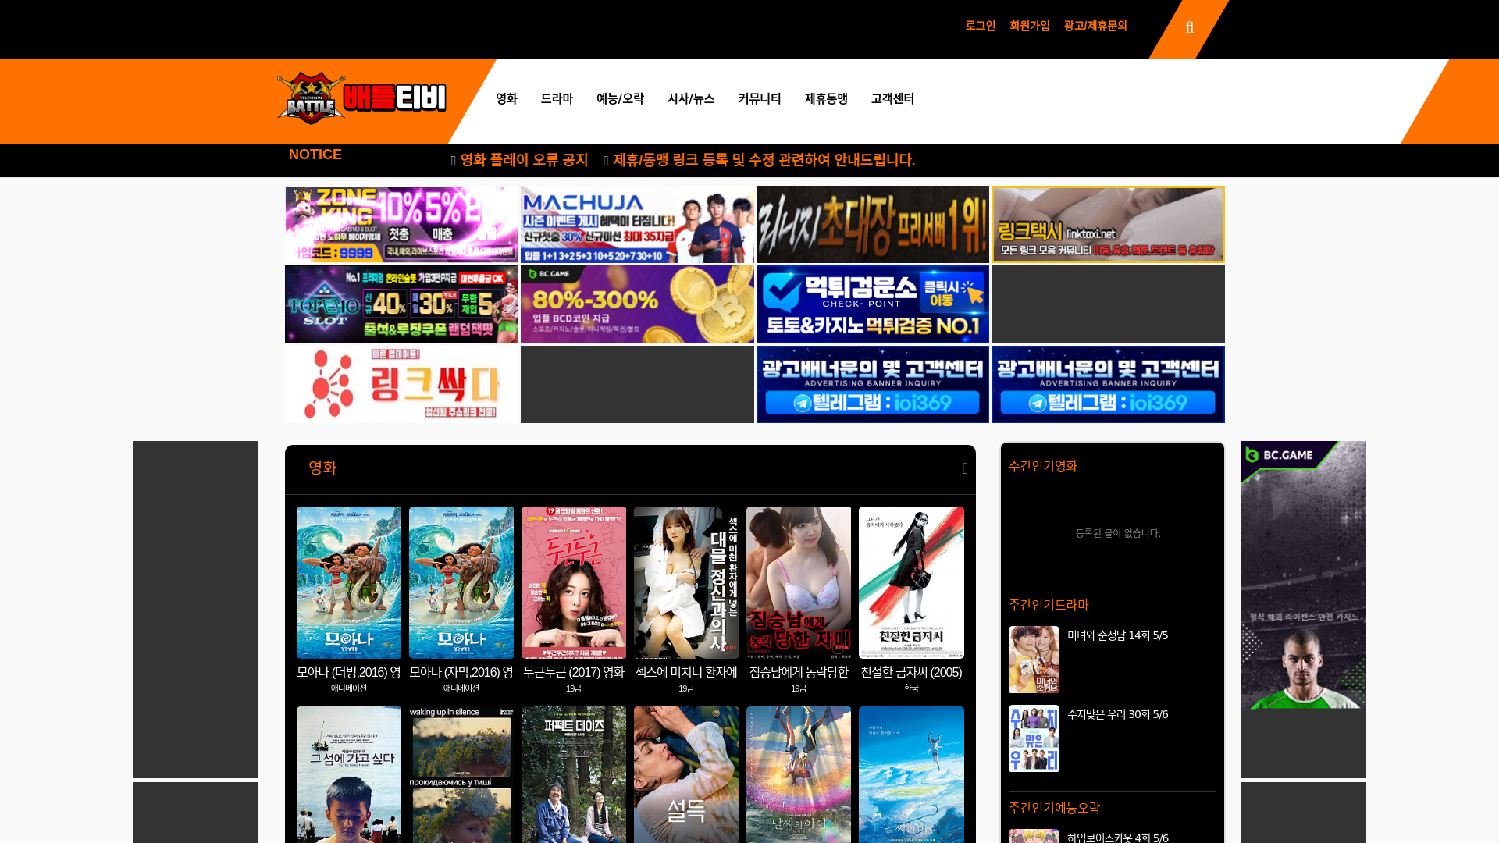Viewport: 1499px width, 843px height.
Task: Open the 수지맞은 우리 thumbnail
Action: 1034,738
